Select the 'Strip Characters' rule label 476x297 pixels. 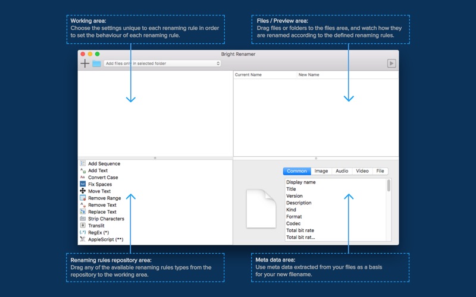click(x=106, y=219)
